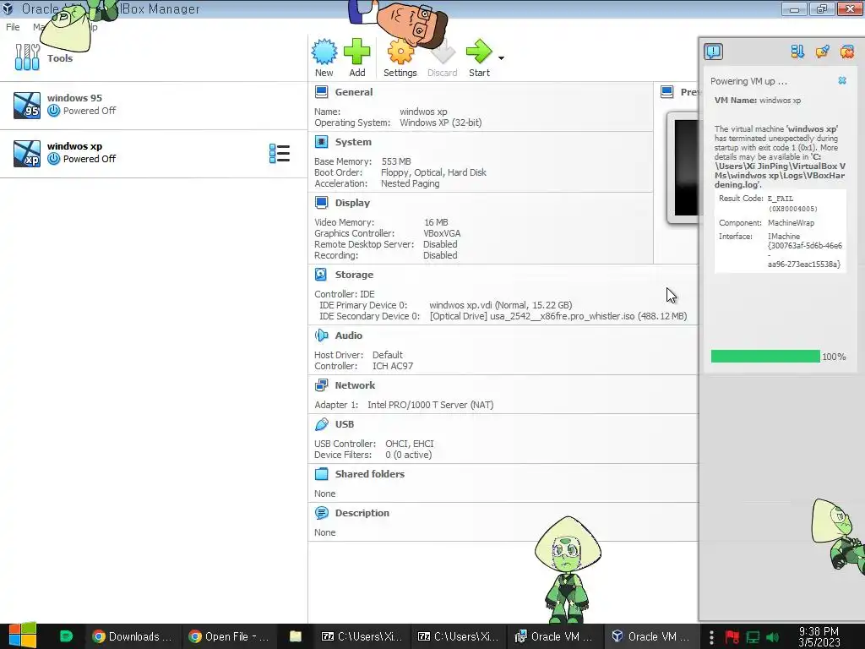Click the VM preview thumbnail

pyautogui.click(x=683, y=168)
